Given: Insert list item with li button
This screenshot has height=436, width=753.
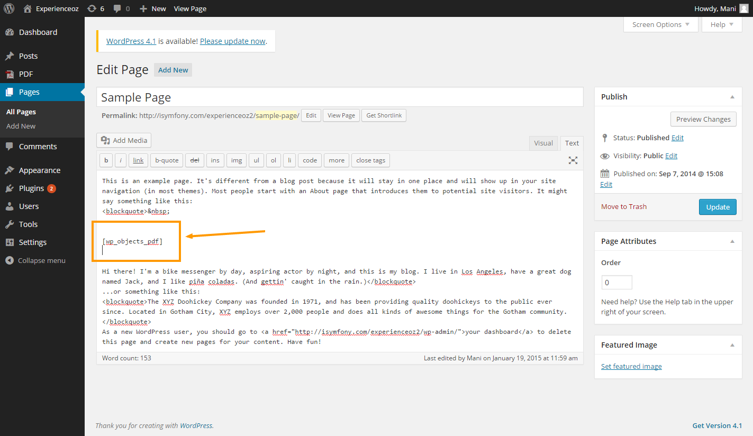Looking at the screenshot, I should [x=289, y=160].
